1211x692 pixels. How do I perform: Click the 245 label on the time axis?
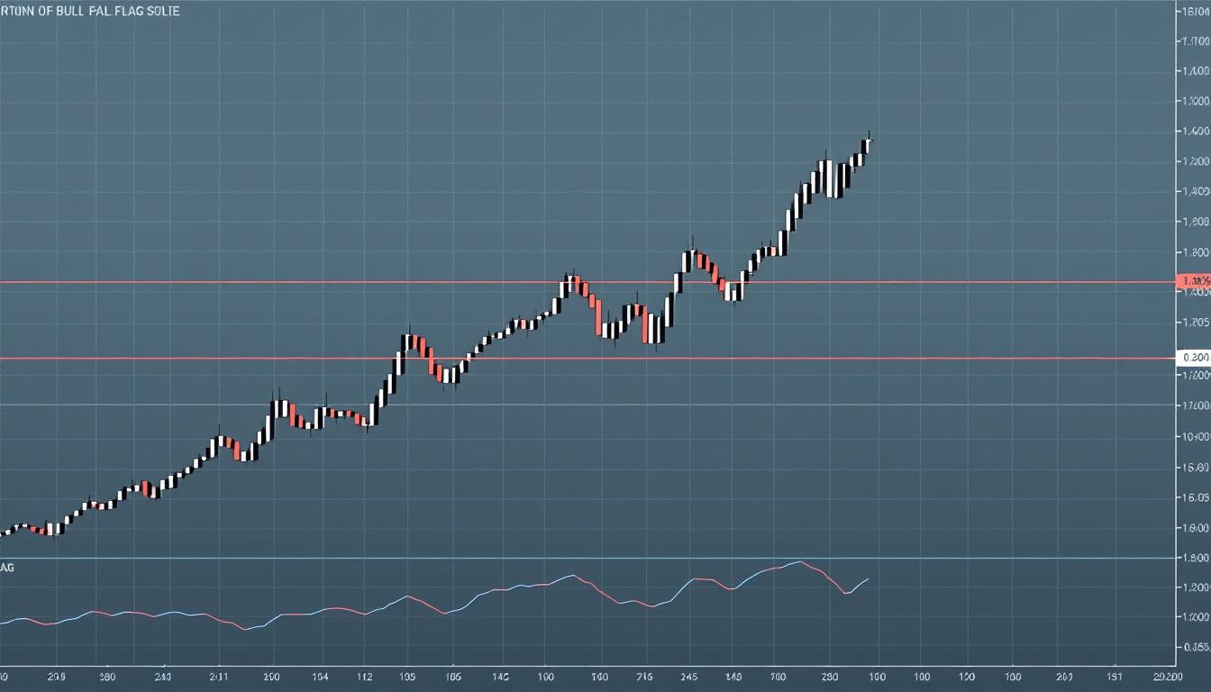click(x=689, y=676)
